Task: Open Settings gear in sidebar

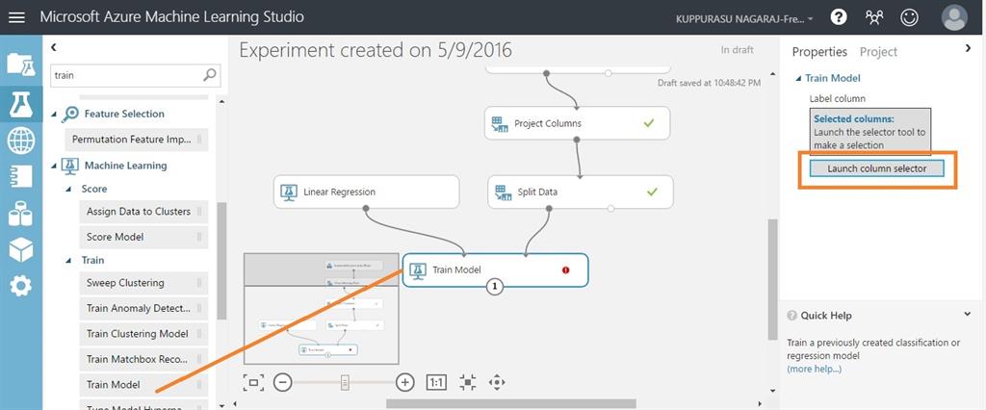Action: pyautogui.click(x=21, y=286)
